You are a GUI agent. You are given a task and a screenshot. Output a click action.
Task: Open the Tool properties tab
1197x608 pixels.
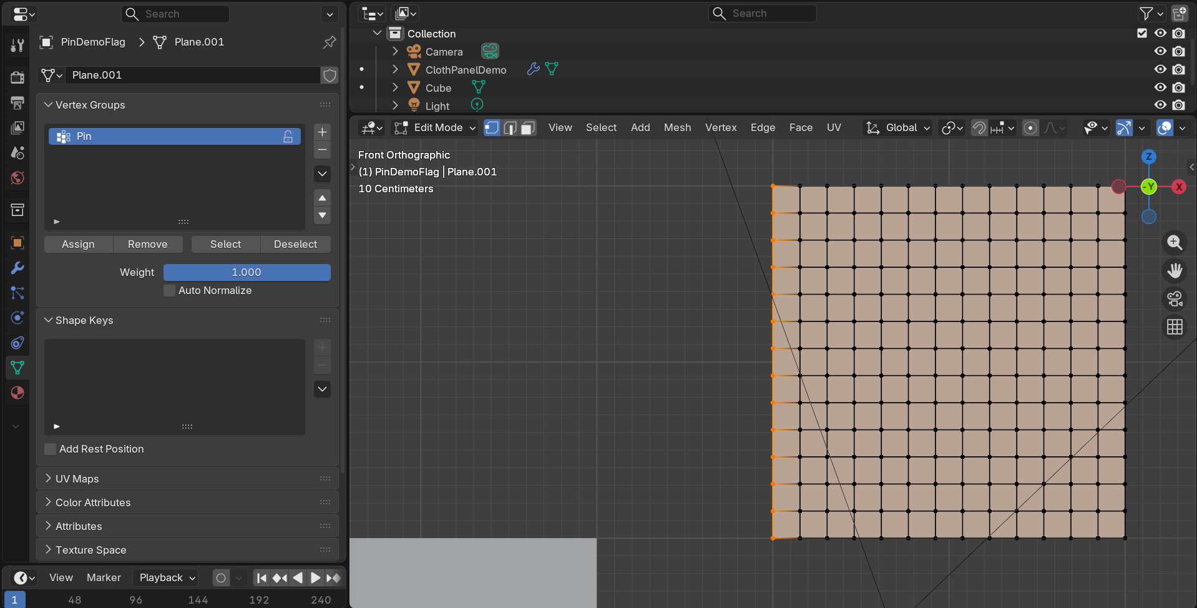tap(17, 45)
